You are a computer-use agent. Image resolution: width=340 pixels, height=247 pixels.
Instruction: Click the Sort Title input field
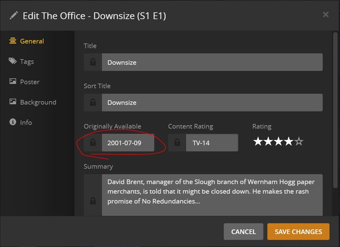(212, 102)
